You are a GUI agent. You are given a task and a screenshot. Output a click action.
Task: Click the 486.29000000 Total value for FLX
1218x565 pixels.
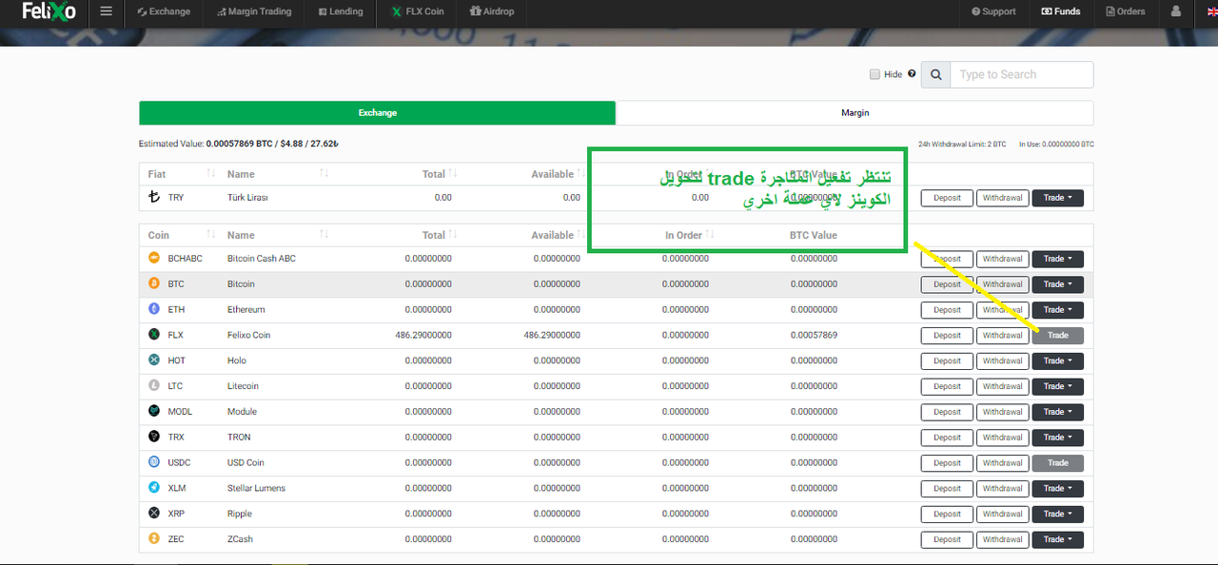(x=423, y=335)
